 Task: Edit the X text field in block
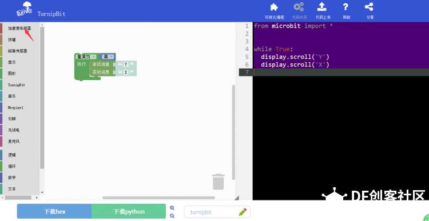126,73
